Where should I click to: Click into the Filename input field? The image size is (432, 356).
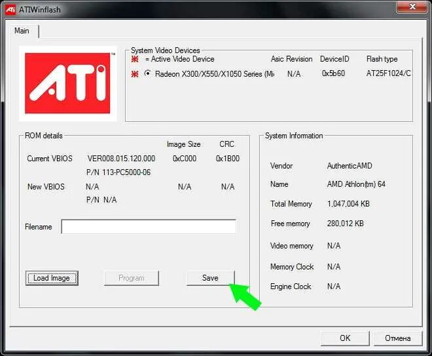[149, 227]
